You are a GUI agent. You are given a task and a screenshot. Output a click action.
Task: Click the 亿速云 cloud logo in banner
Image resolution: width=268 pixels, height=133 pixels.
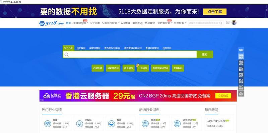pyautogui.click(x=52, y=96)
